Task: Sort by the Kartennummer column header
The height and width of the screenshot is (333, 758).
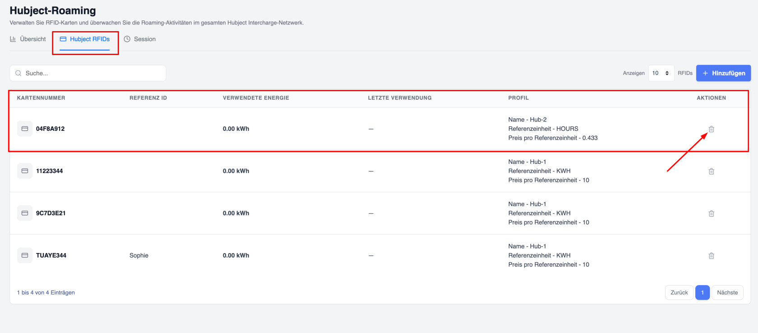Action: pyautogui.click(x=41, y=98)
